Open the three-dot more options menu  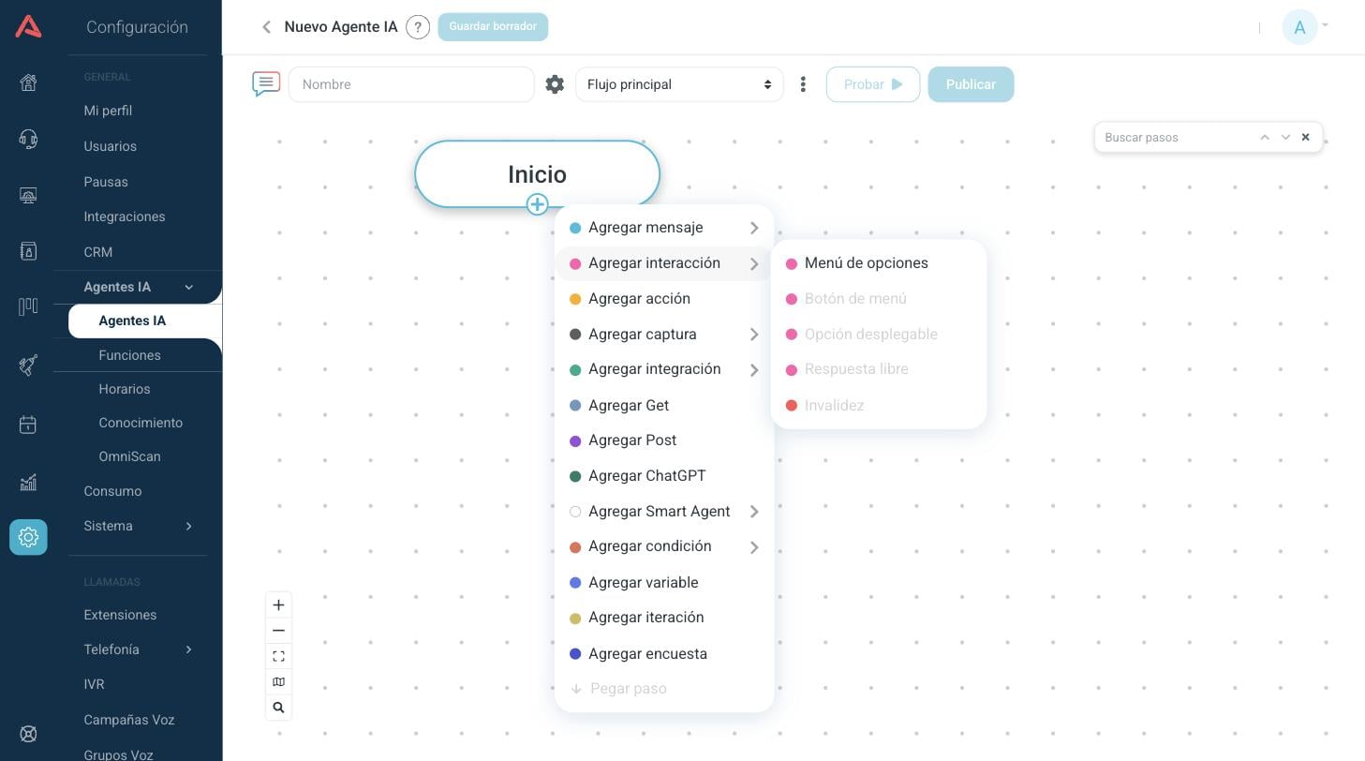[x=803, y=84]
